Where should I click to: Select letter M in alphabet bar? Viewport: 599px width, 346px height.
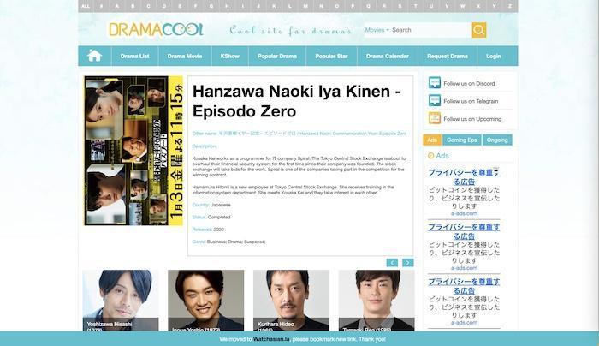305,6
